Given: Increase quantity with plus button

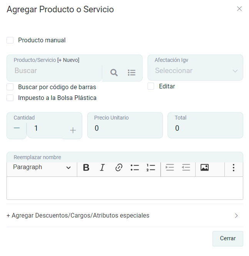Looking at the screenshot, I should [73, 131].
